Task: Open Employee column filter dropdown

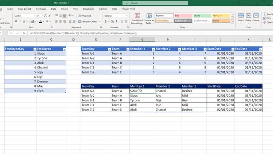Action: pos(64,49)
